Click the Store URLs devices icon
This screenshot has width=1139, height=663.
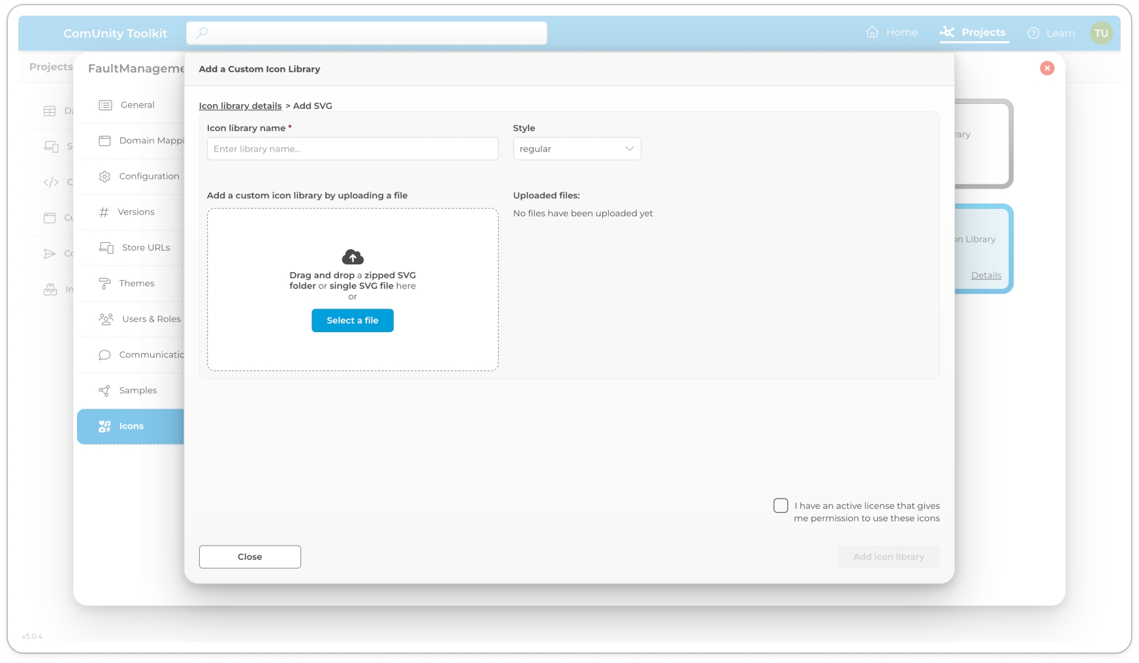(x=106, y=248)
